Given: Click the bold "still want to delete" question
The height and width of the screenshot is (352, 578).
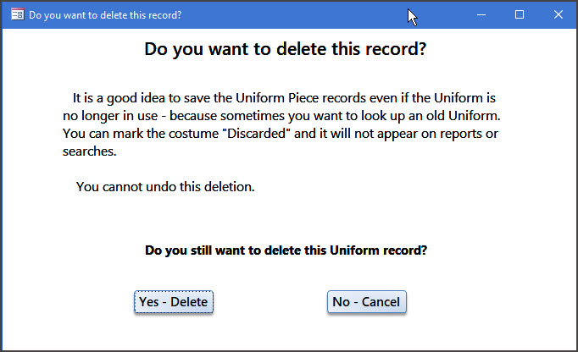Looking at the screenshot, I should pos(286,250).
